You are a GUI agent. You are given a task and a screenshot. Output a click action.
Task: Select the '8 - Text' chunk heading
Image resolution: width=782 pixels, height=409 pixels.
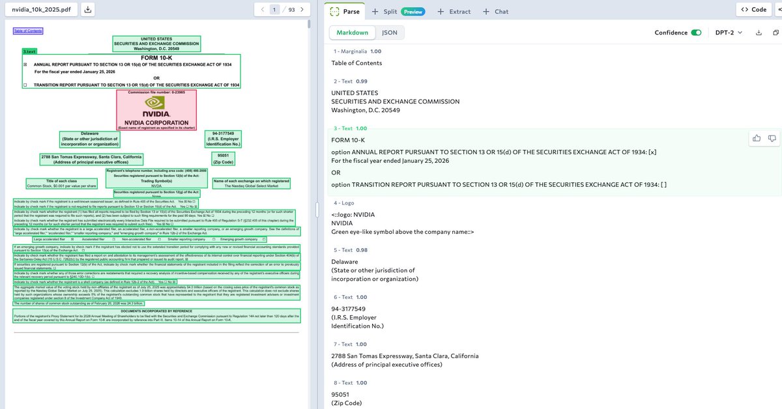coord(350,383)
